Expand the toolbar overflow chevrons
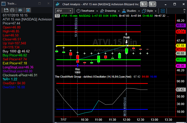The image size is (187, 123). point(184,11)
